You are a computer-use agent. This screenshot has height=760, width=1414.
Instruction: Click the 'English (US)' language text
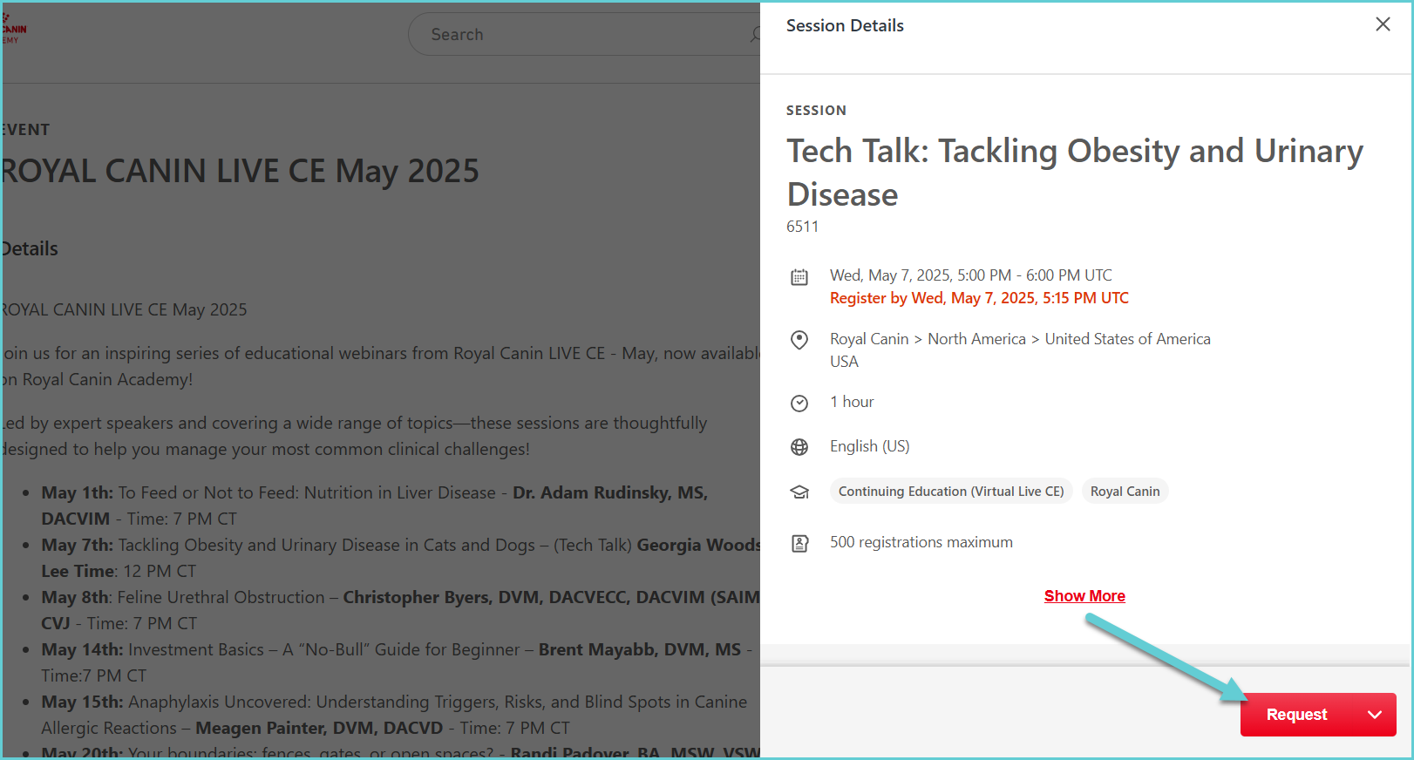869,446
